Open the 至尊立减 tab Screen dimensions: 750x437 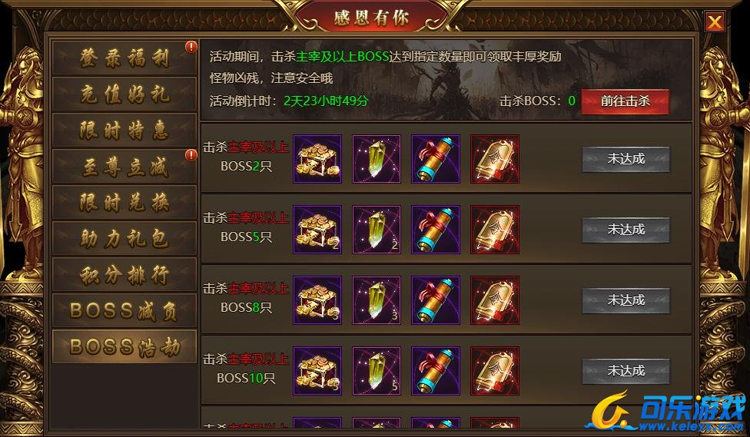pyautogui.click(x=124, y=167)
